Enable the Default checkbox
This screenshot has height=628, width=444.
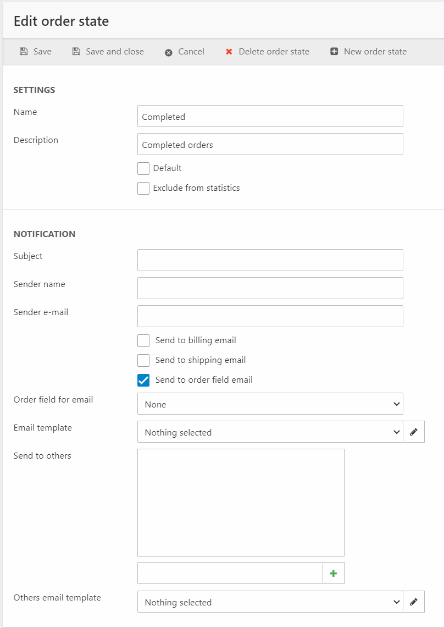pyautogui.click(x=143, y=168)
